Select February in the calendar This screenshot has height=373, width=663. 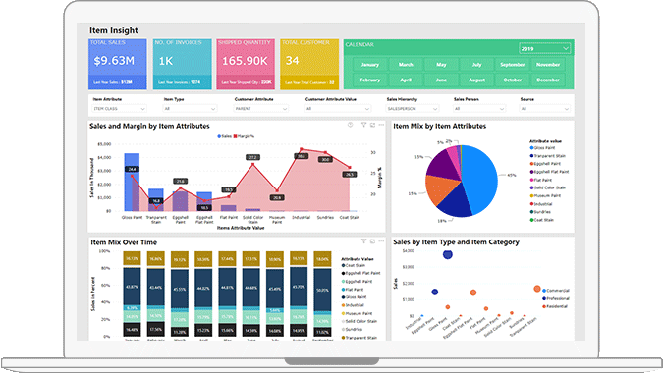pyautogui.click(x=370, y=80)
